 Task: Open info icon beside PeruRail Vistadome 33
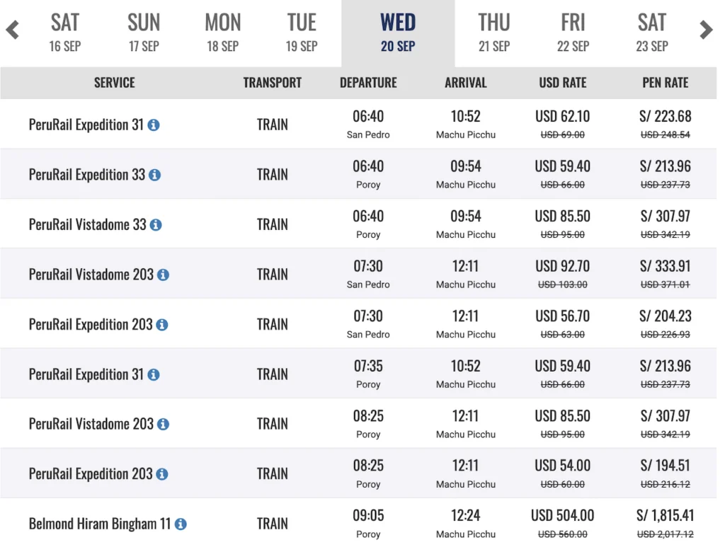point(156,224)
